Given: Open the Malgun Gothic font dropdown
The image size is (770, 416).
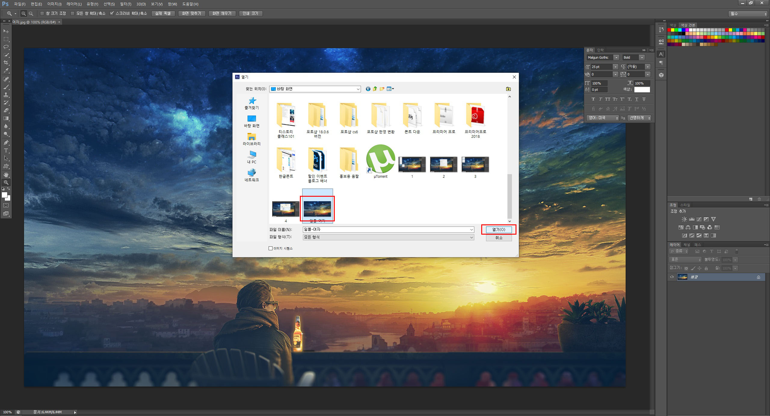Looking at the screenshot, I should (616, 57).
